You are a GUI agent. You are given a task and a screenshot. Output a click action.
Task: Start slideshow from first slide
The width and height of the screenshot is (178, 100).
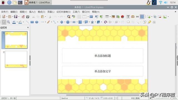(x=97, y=17)
